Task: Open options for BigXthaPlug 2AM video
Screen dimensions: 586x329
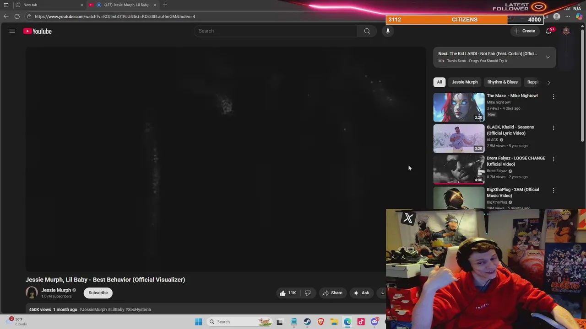Action: point(553,190)
